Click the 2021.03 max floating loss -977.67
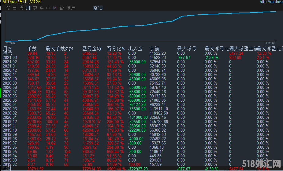Viewport: 283px width, 171px height. click(184, 57)
